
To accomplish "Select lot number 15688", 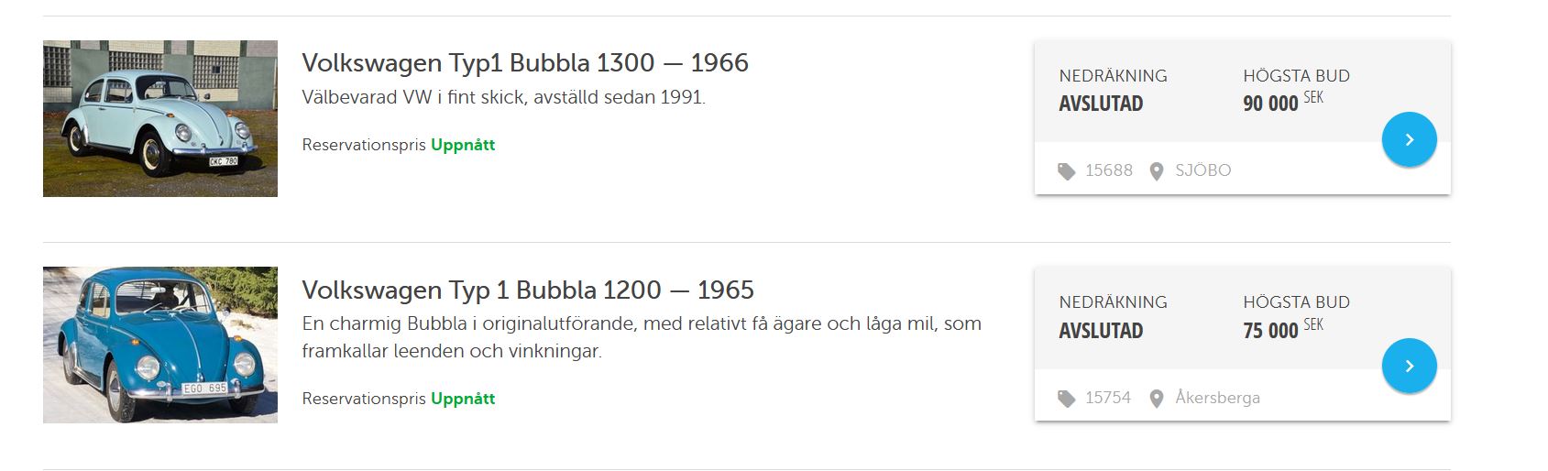I will click(x=1109, y=170).
